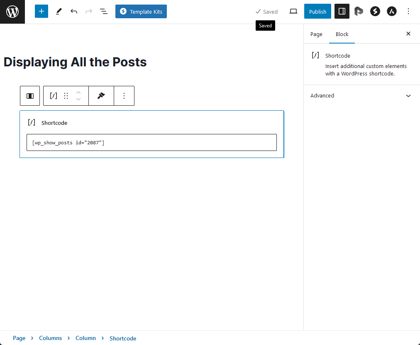Undo the last change
Image resolution: width=420 pixels, height=345 pixels.
(74, 11)
